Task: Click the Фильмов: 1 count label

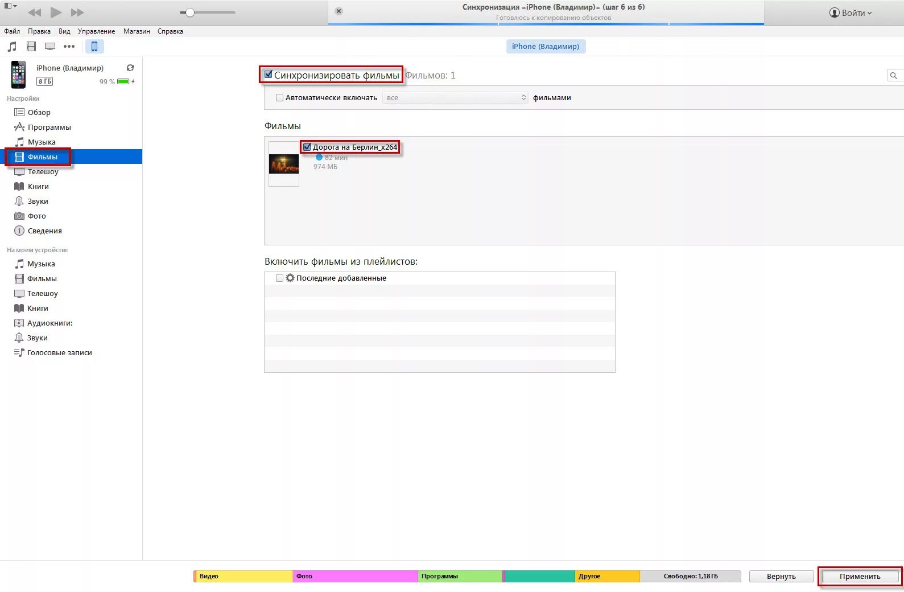Action: point(430,75)
